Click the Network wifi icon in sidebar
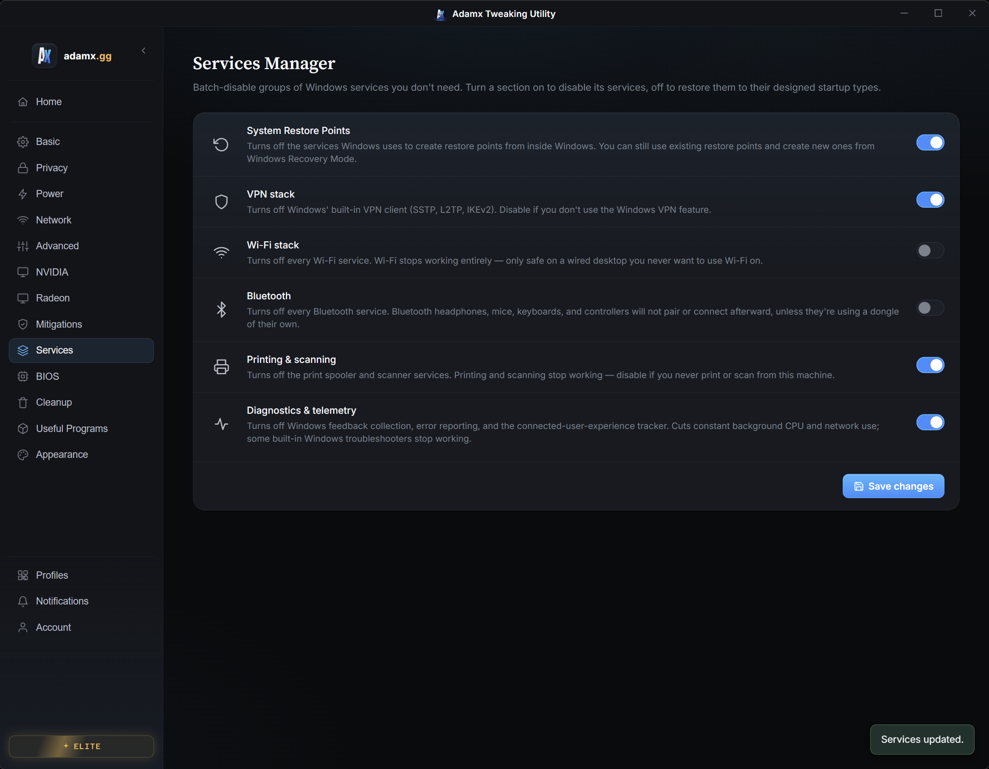The image size is (989, 769). tap(22, 220)
